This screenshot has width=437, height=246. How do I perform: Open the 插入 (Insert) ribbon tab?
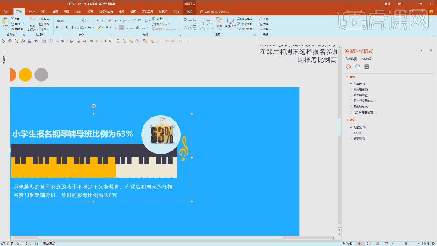[x=43, y=11]
